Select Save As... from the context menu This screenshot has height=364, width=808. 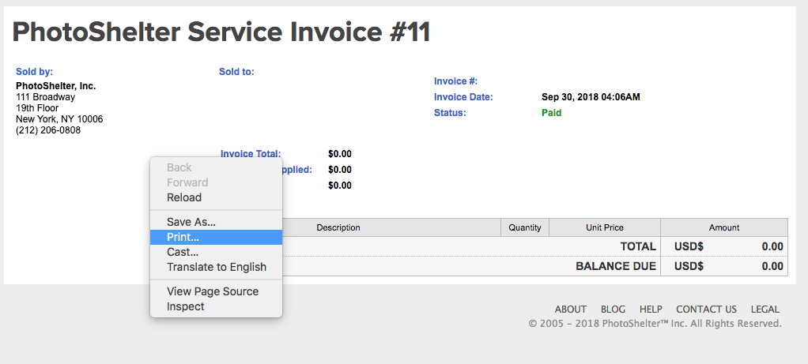point(216,222)
